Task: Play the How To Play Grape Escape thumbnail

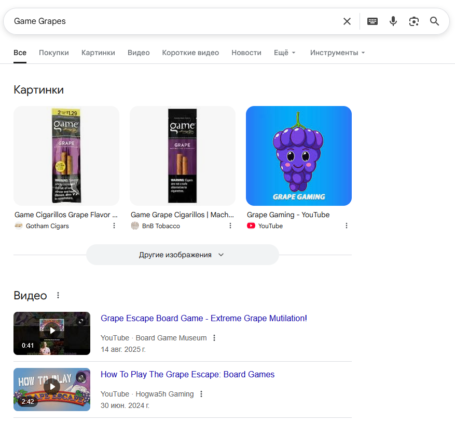Action: click(x=52, y=389)
